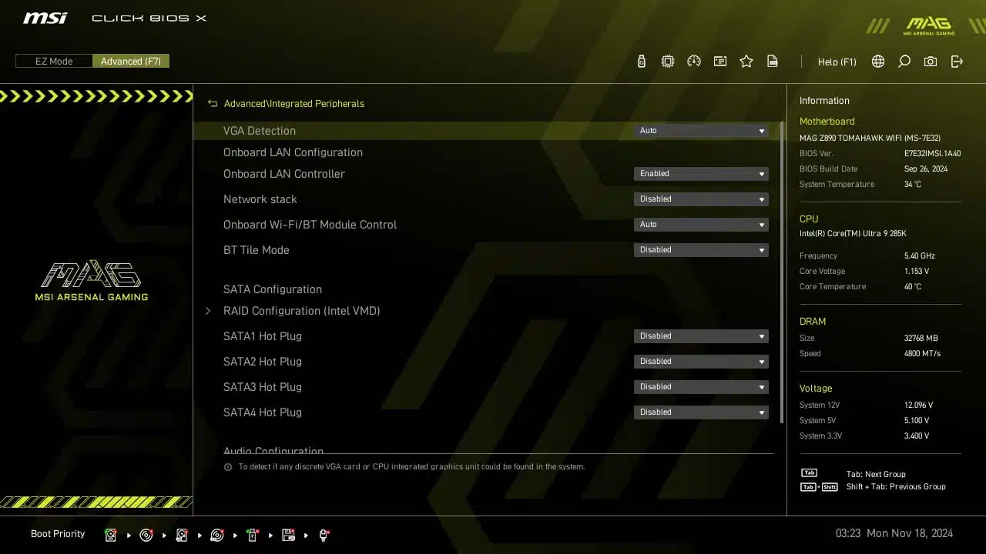The image size is (986, 554).
Task: Open the SATA4 Hot Plug dropdown
Action: (x=701, y=412)
